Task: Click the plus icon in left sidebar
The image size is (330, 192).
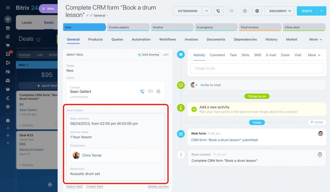Action: click(x=8, y=143)
